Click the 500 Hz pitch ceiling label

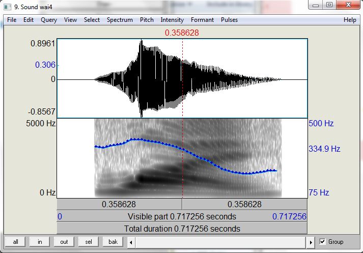pos(321,123)
